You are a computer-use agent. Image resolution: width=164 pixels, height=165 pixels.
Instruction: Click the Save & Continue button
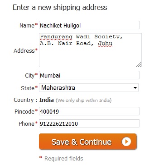[x=88, y=142]
